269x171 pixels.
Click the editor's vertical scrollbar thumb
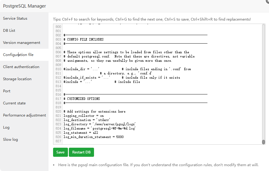coord(264,142)
